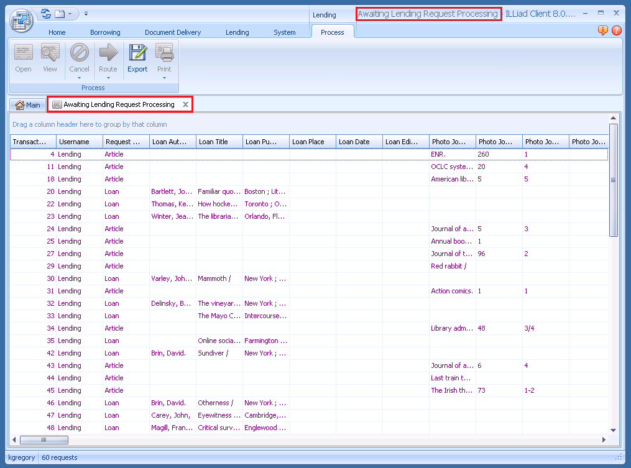The image size is (631, 468).
Task: Click the vertical scrollbar down arrow
Action: 613,429
